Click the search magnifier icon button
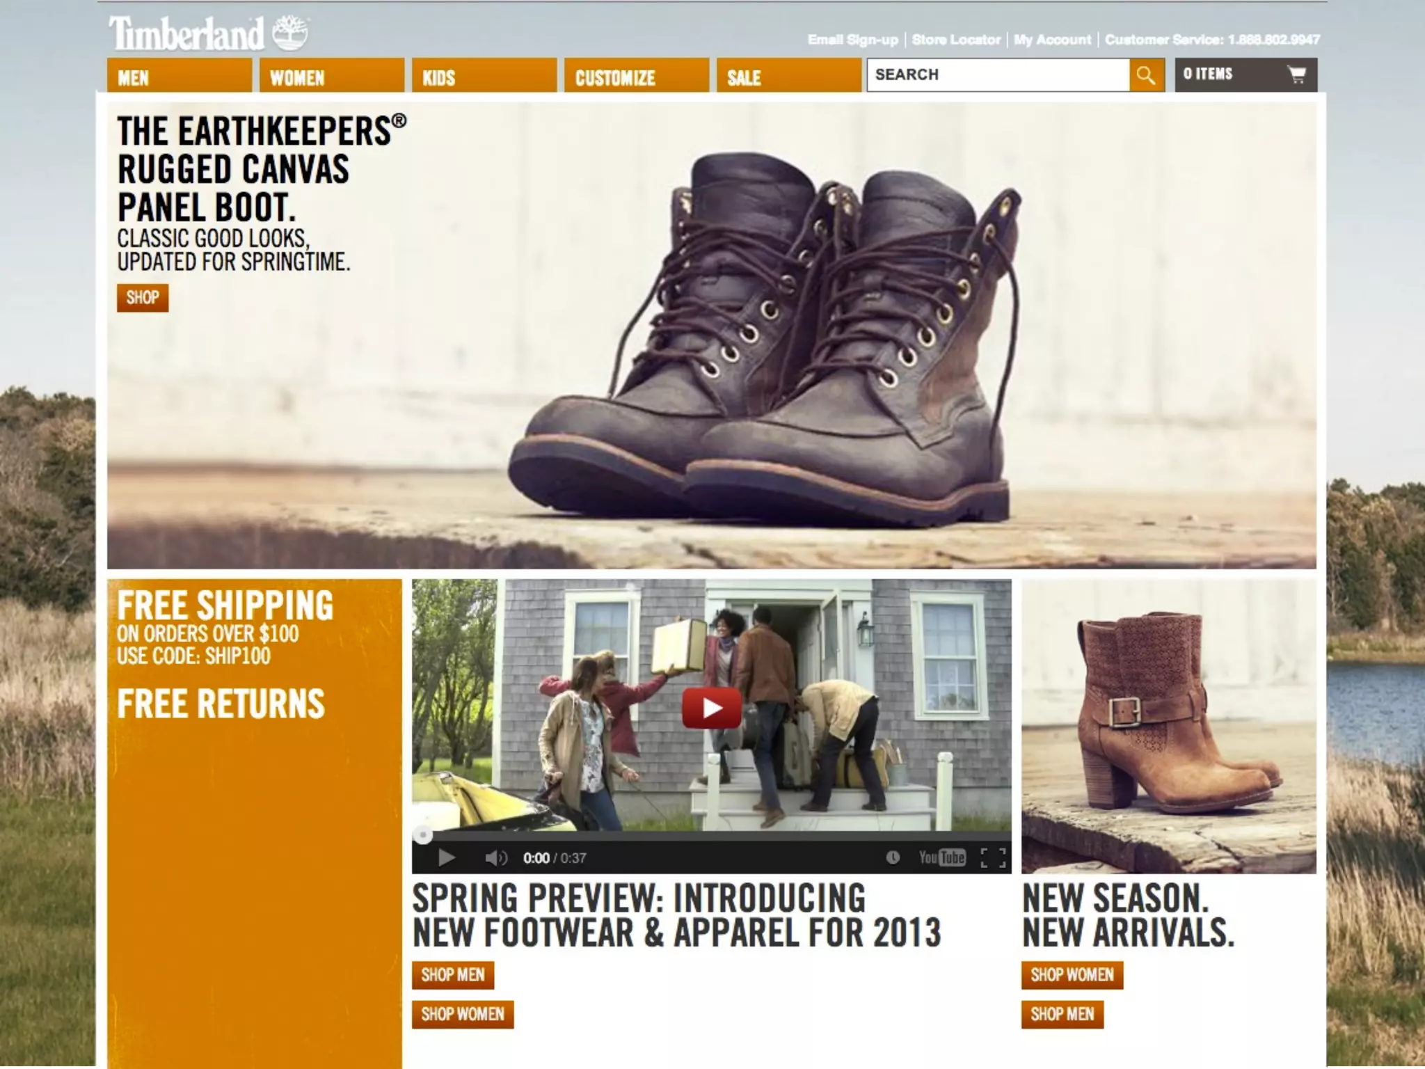1425x1069 pixels. 1146,74
